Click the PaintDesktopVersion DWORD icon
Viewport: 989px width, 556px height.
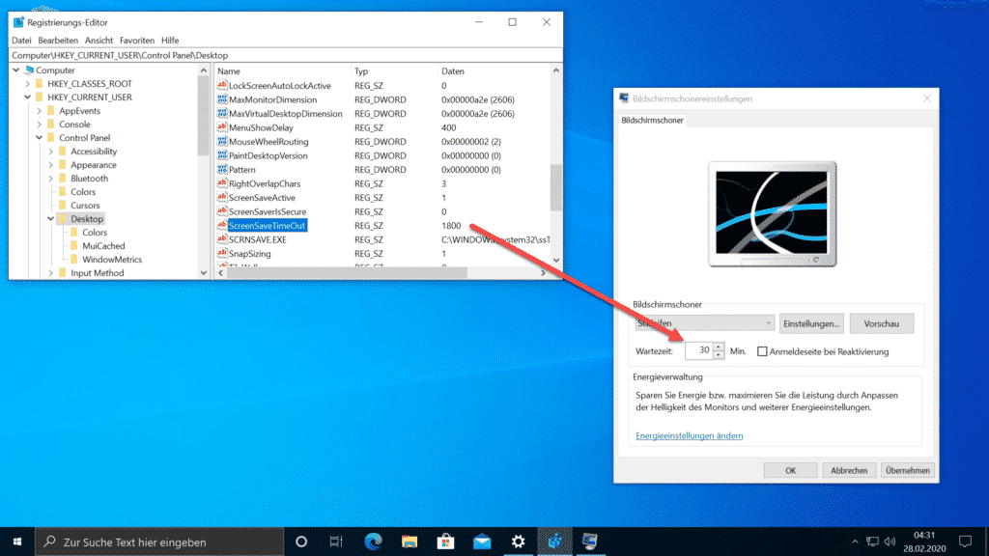tap(221, 155)
